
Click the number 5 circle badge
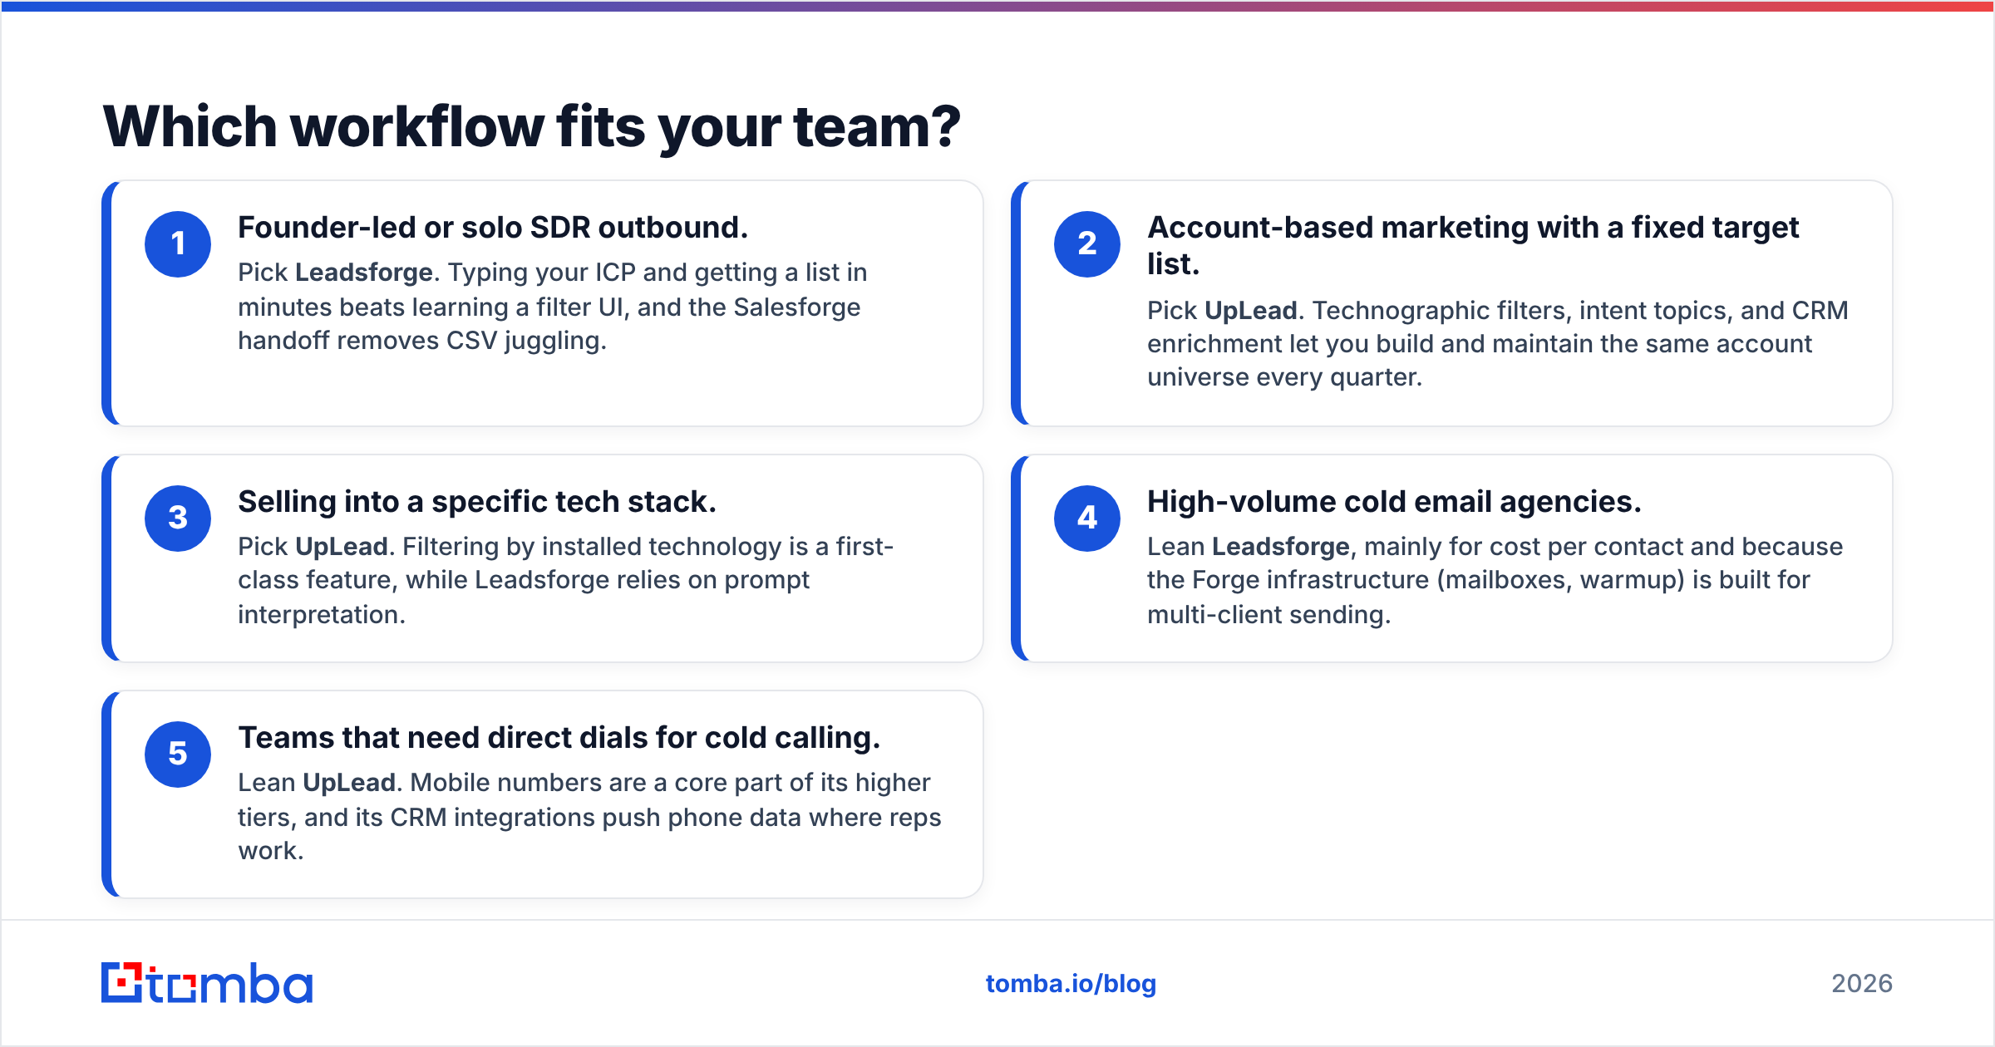pos(178,755)
